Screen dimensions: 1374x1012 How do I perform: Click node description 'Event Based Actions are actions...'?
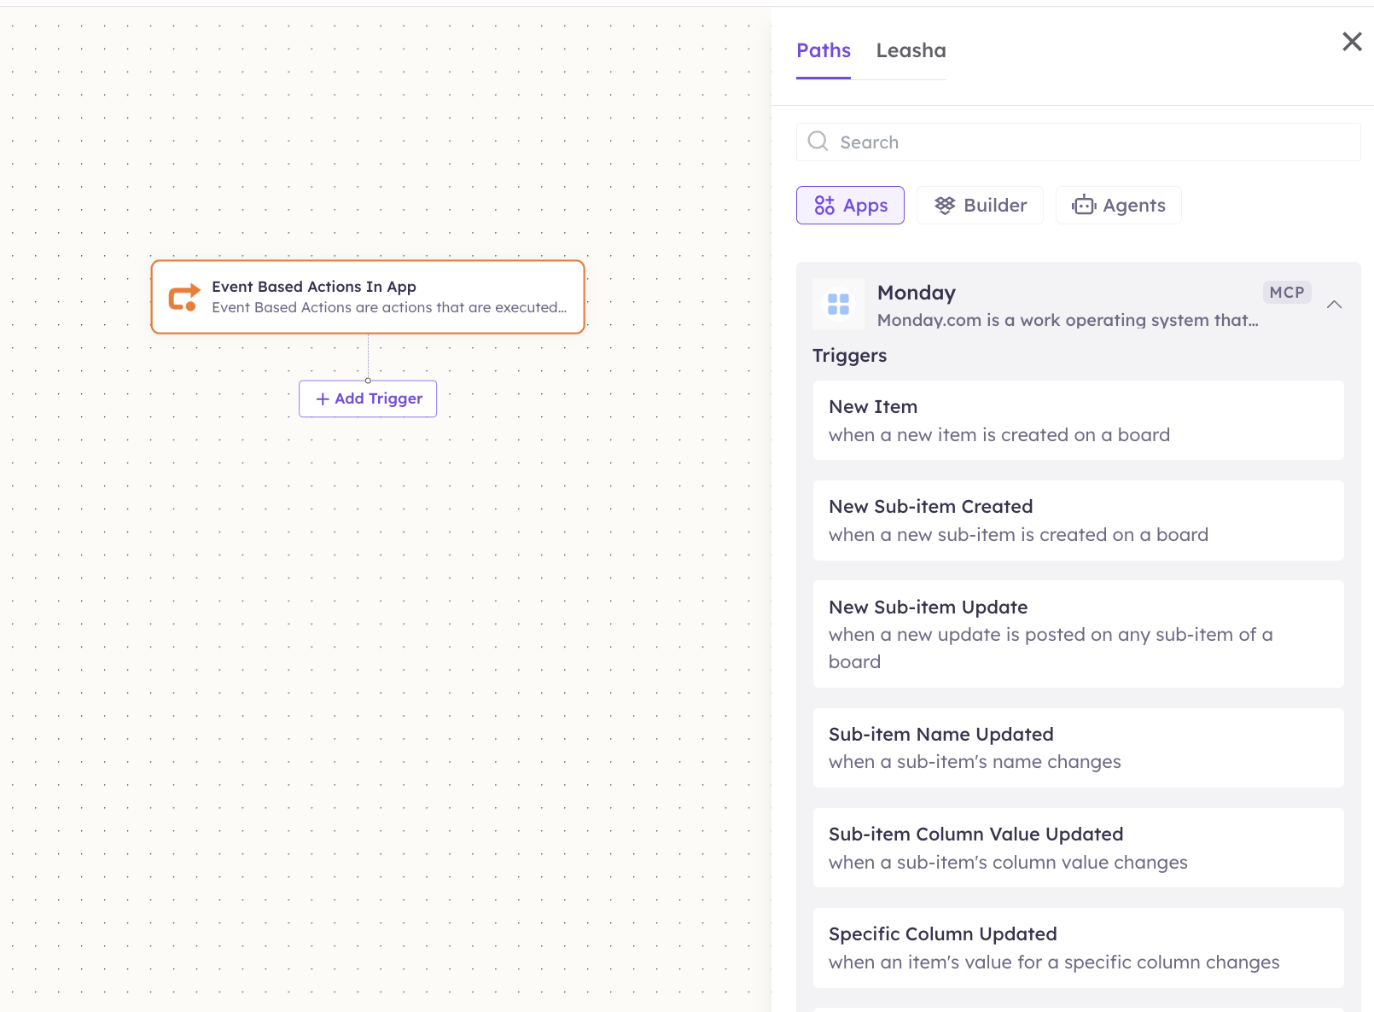(x=389, y=307)
